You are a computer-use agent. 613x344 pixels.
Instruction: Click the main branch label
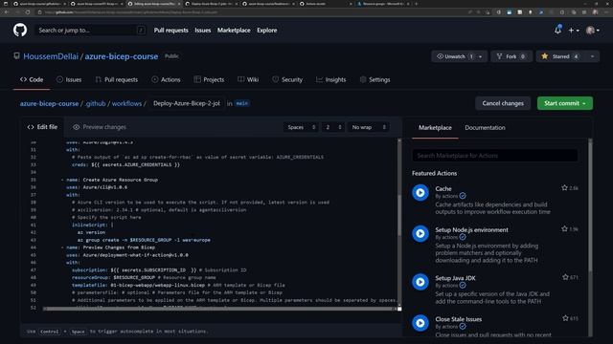click(x=242, y=103)
